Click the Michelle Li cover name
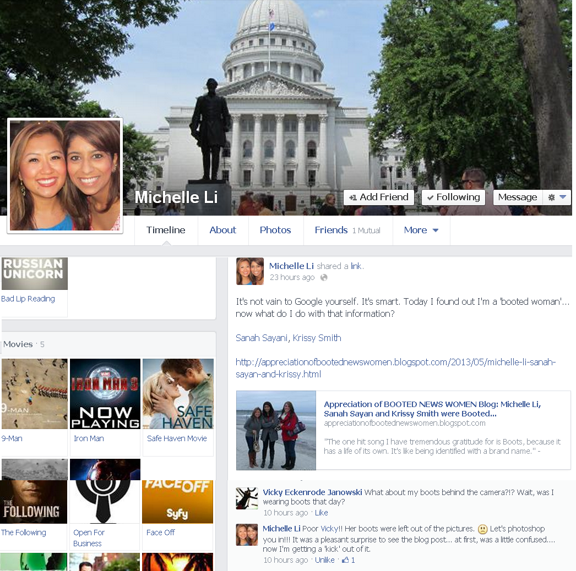The height and width of the screenshot is (571, 576). click(x=176, y=197)
